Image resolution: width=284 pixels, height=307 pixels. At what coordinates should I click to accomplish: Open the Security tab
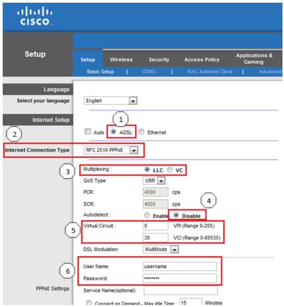point(159,60)
